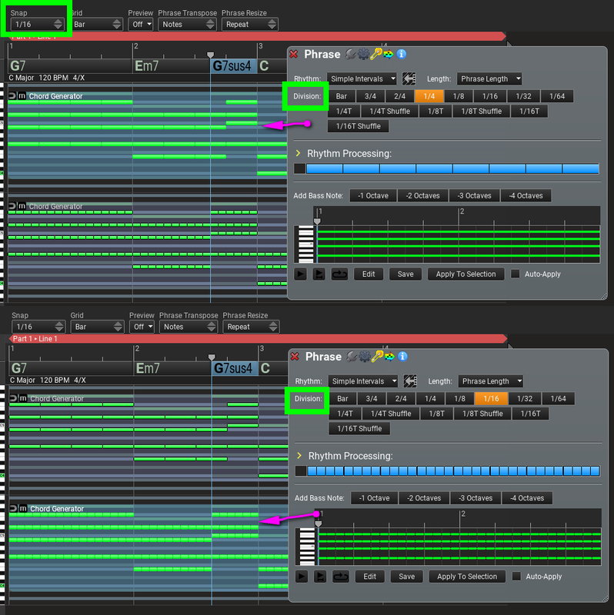Open Length dropdown in upper Phrase panel

tap(489, 79)
